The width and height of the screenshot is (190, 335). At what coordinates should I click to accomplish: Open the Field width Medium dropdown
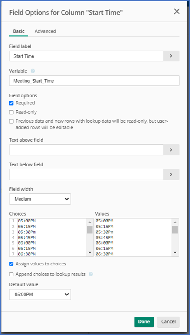coord(40,199)
